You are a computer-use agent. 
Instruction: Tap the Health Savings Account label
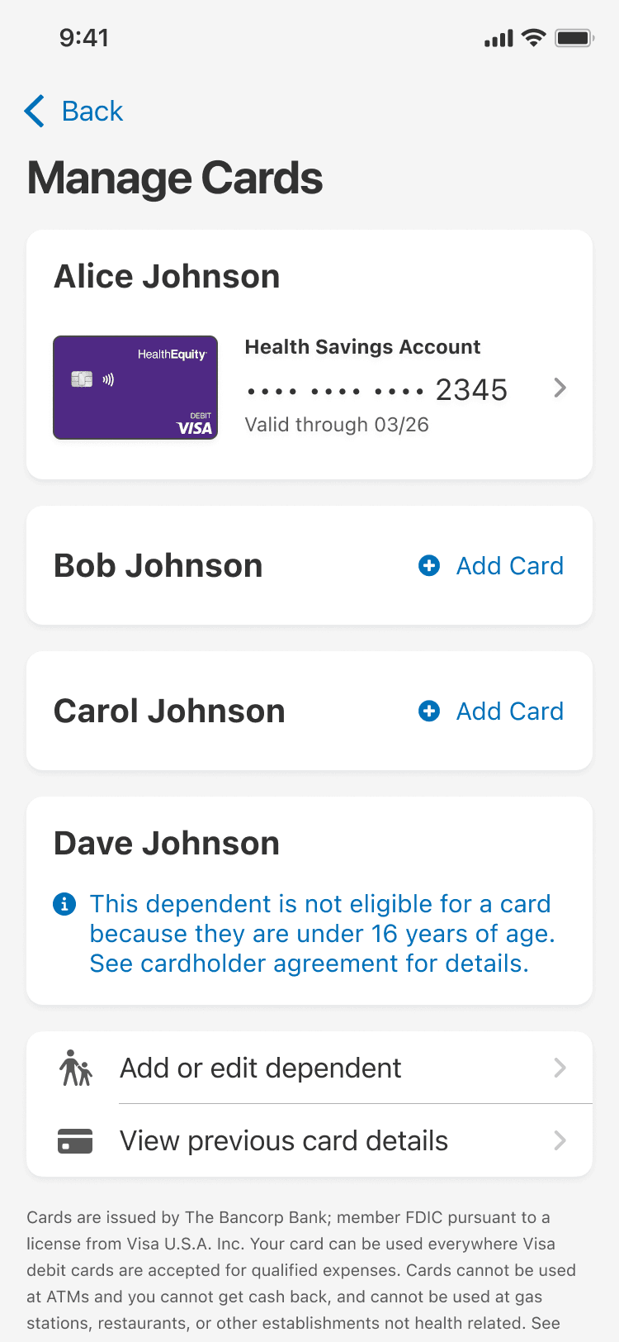point(362,347)
